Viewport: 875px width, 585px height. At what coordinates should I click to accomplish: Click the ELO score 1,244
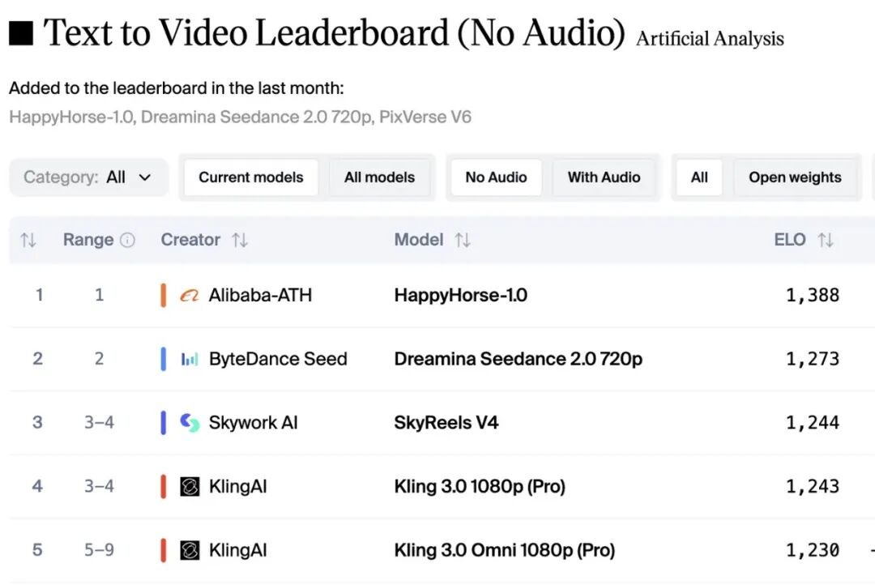[x=813, y=423]
